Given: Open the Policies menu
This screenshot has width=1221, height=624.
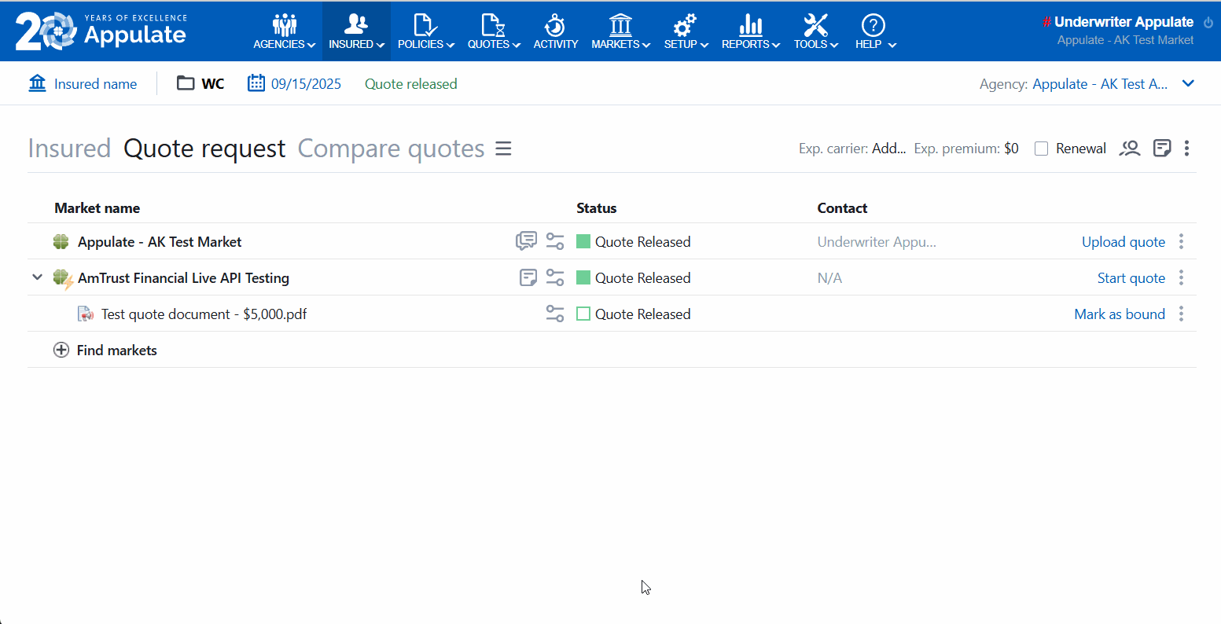Looking at the screenshot, I should click(x=425, y=31).
